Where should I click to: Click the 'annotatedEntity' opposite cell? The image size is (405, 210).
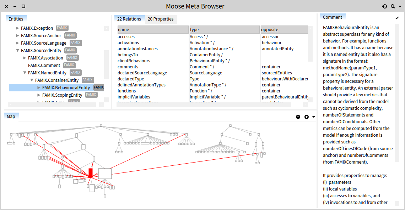(x=278, y=49)
